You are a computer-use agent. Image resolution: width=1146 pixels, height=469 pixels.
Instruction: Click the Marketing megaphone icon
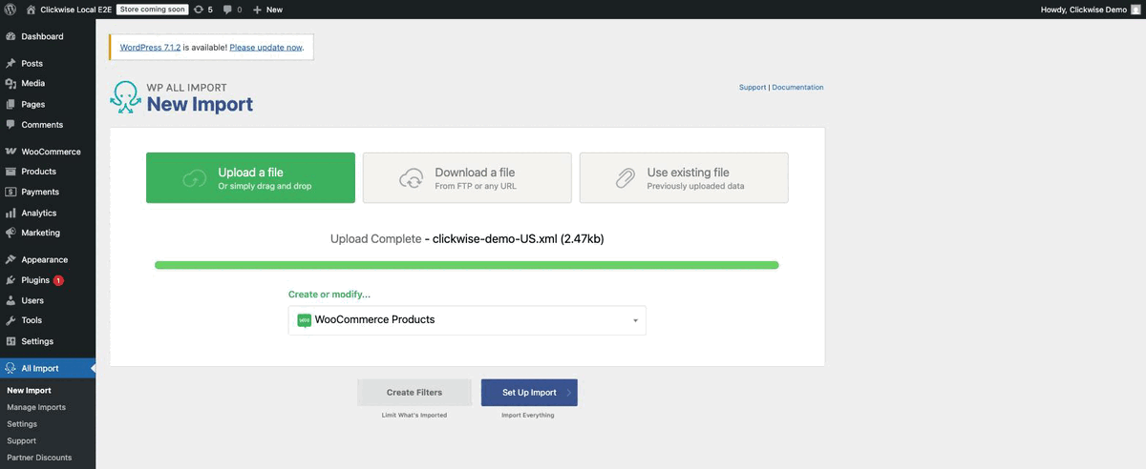click(11, 233)
